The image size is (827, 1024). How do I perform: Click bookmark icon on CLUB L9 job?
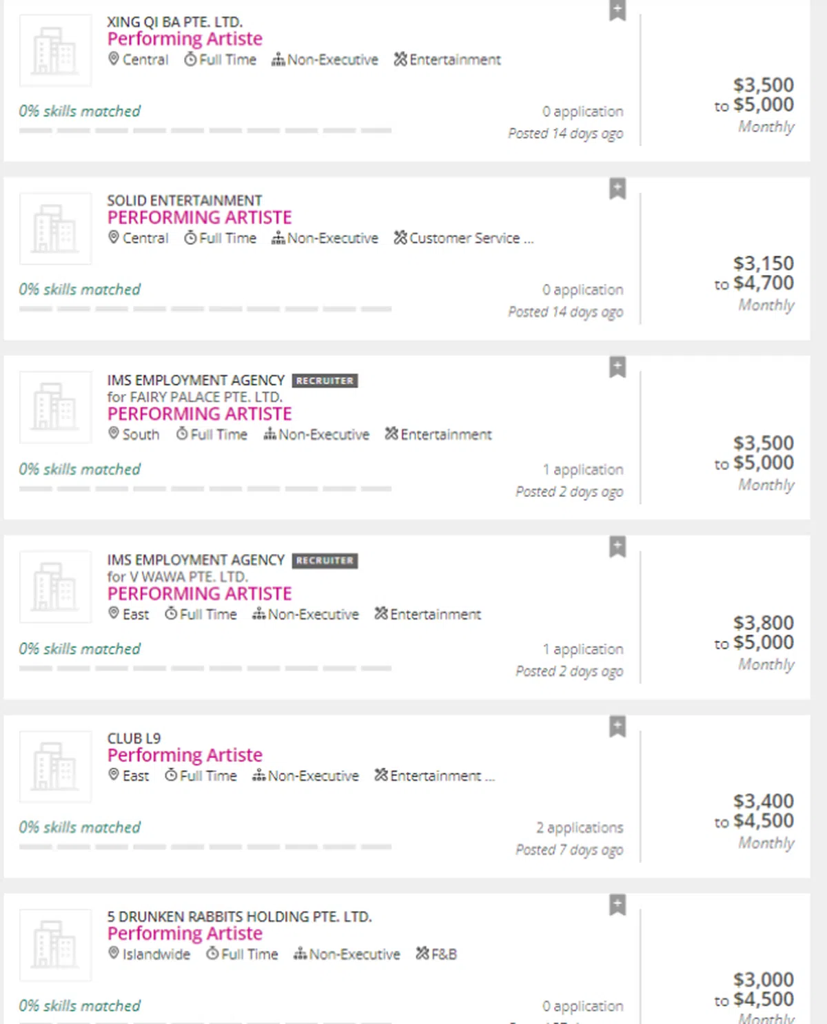coord(617,726)
